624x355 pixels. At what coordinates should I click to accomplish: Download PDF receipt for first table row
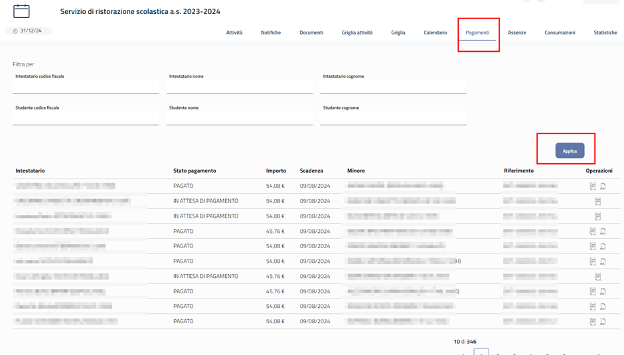tap(603, 186)
